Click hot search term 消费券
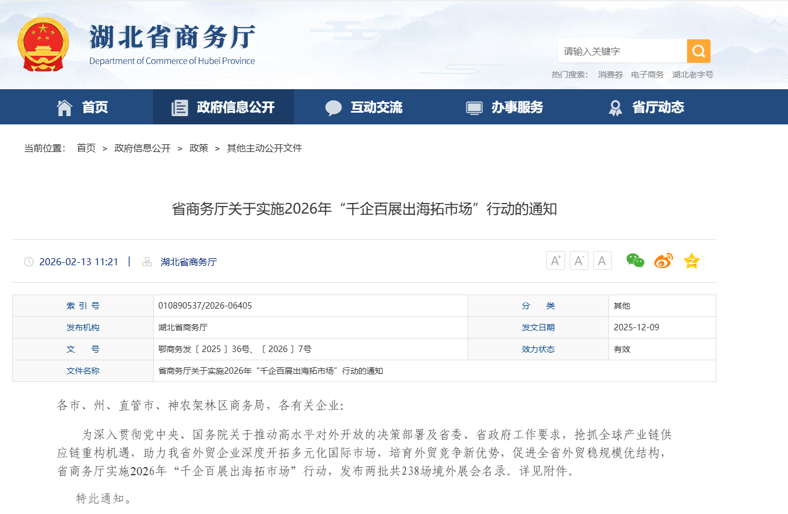 pyautogui.click(x=610, y=75)
